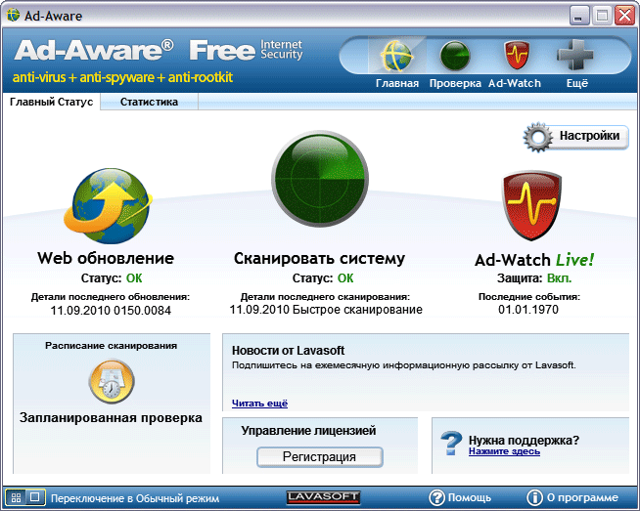Open Ad-Watch shield icon in top navigation
Viewport: 640px width, 511px height.
[517, 56]
